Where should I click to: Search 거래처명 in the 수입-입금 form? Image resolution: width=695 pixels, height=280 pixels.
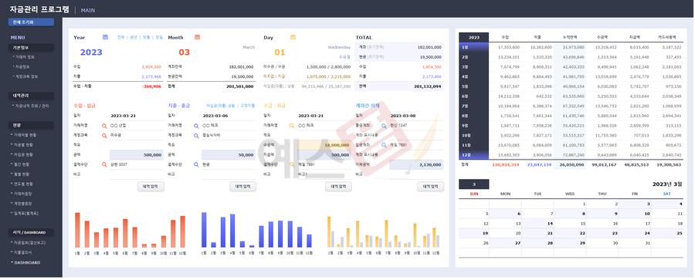[104, 126]
